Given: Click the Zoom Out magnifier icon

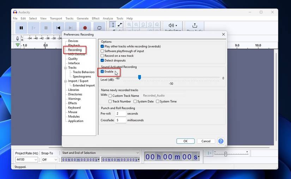Looking at the screenshot, I should 136,25.
